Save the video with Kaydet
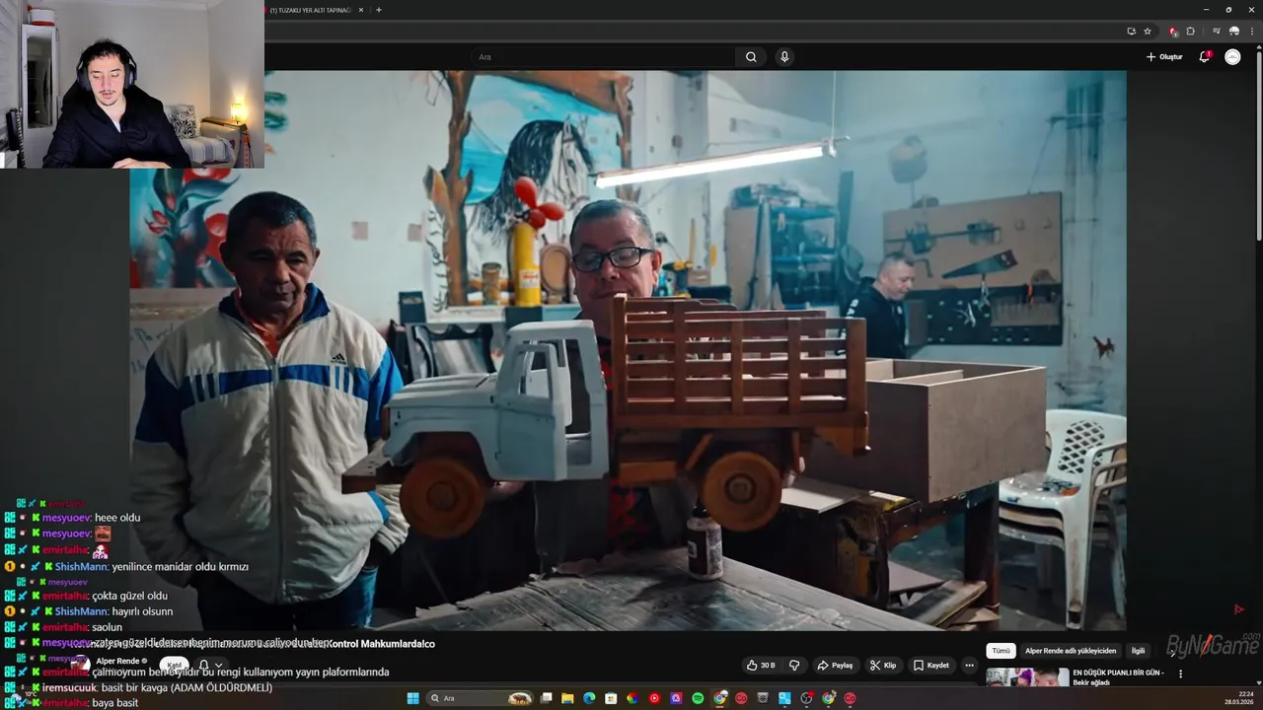 (x=931, y=666)
